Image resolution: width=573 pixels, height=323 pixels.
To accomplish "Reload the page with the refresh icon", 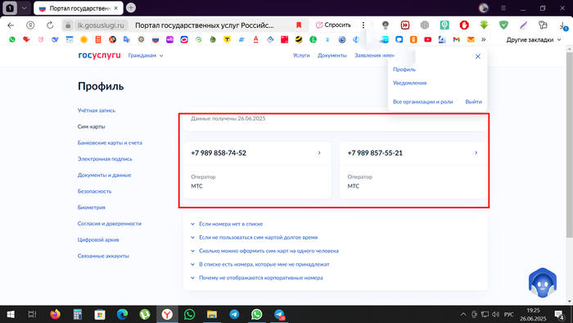I will click(x=50, y=25).
